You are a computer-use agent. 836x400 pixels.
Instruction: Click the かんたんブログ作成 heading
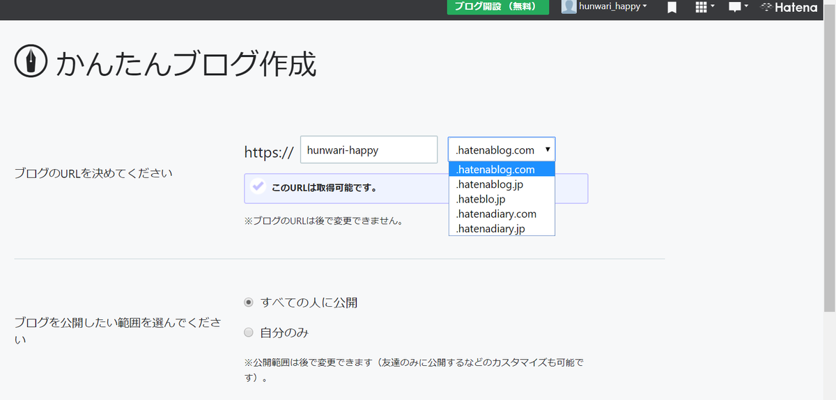point(185,64)
